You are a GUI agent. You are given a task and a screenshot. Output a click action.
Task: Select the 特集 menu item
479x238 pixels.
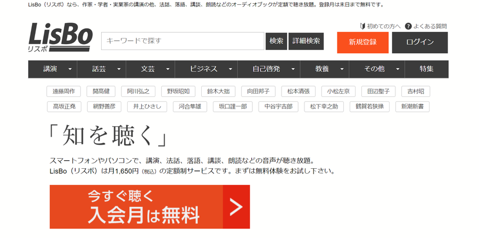tap(426, 69)
